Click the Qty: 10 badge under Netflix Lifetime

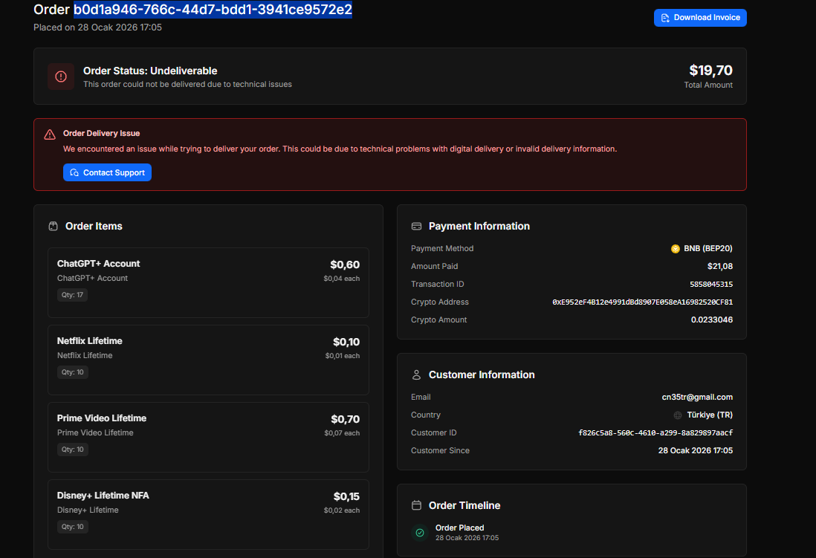[x=72, y=372]
